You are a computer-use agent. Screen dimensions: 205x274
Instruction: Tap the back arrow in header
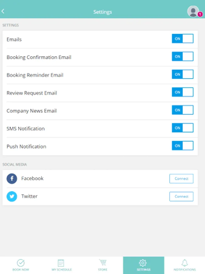3,12
